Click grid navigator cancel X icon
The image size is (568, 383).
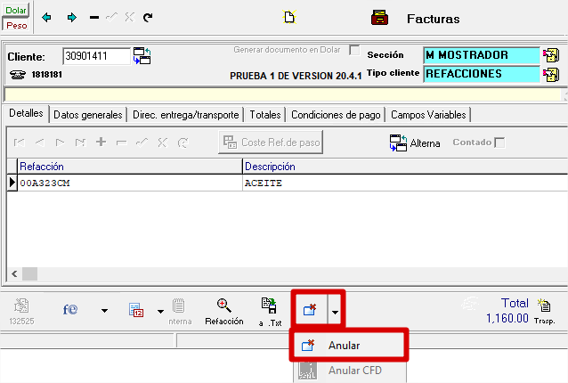163,143
